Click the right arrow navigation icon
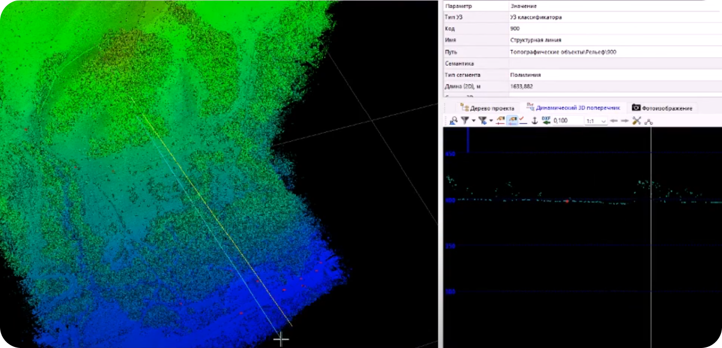 (625, 121)
